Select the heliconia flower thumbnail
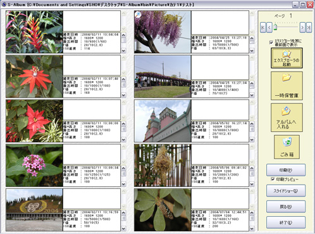 [x=34, y=32]
